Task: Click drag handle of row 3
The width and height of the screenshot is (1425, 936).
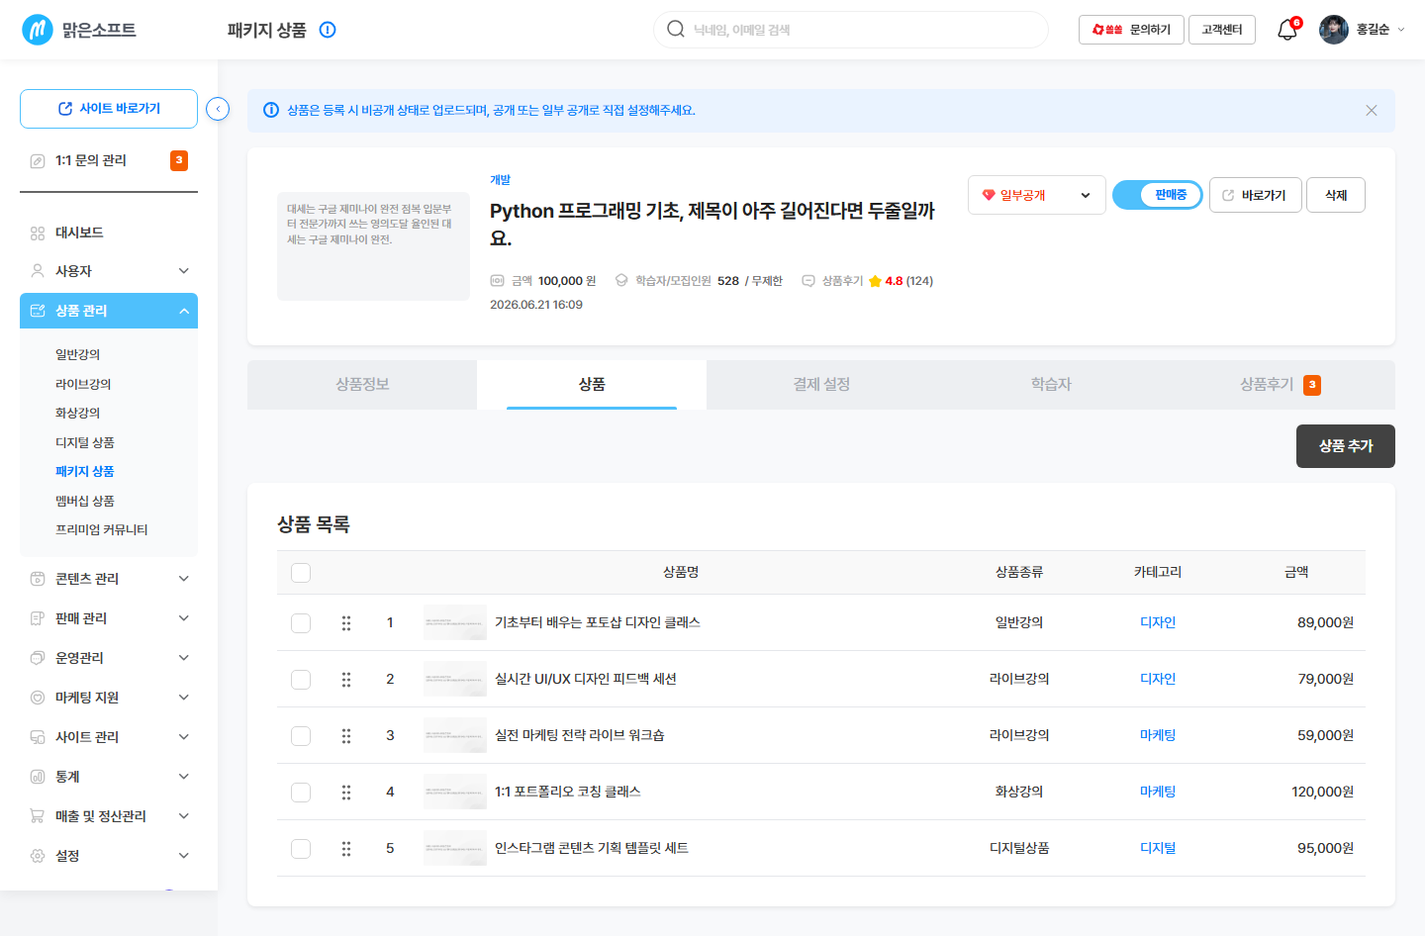Action: [346, 736]
